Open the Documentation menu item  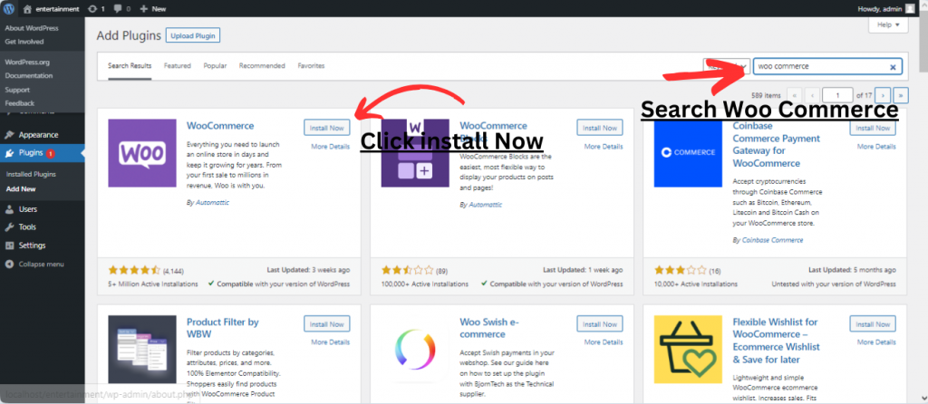click(x=28, y=76)
